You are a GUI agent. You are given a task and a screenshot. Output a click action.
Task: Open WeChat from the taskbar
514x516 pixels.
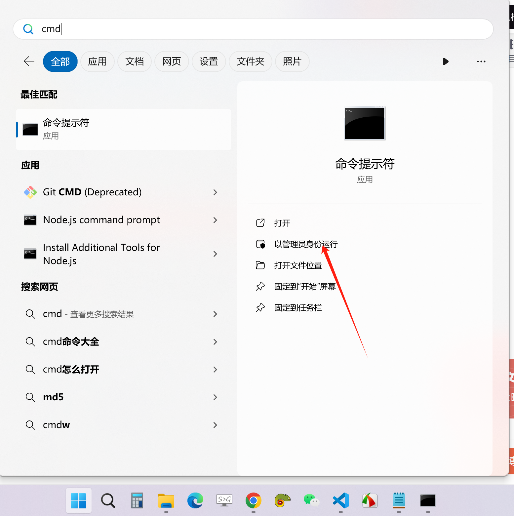[311, 500]
